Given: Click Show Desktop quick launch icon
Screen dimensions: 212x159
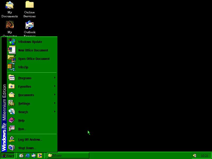Looking at the screenshot, I should (21, 156).
